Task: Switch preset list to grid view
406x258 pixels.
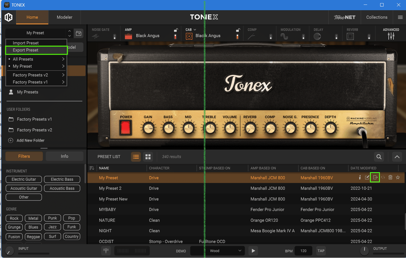Action: (148, 157)
